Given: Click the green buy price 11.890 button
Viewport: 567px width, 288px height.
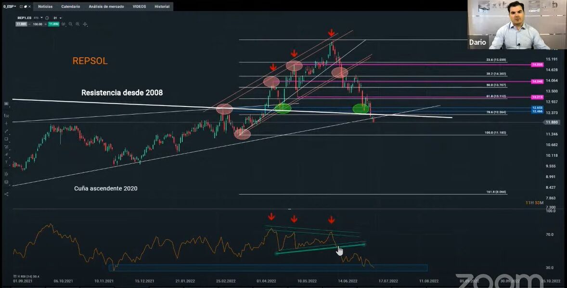Looking at the screenshot, I should pyautogui.click(x=53, y=24).
